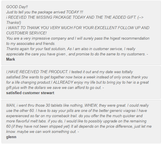Image resolution: width=162 pixels, height=144 pixels.
Task: Select the bold name "Mark"
Action: (11, 59)
